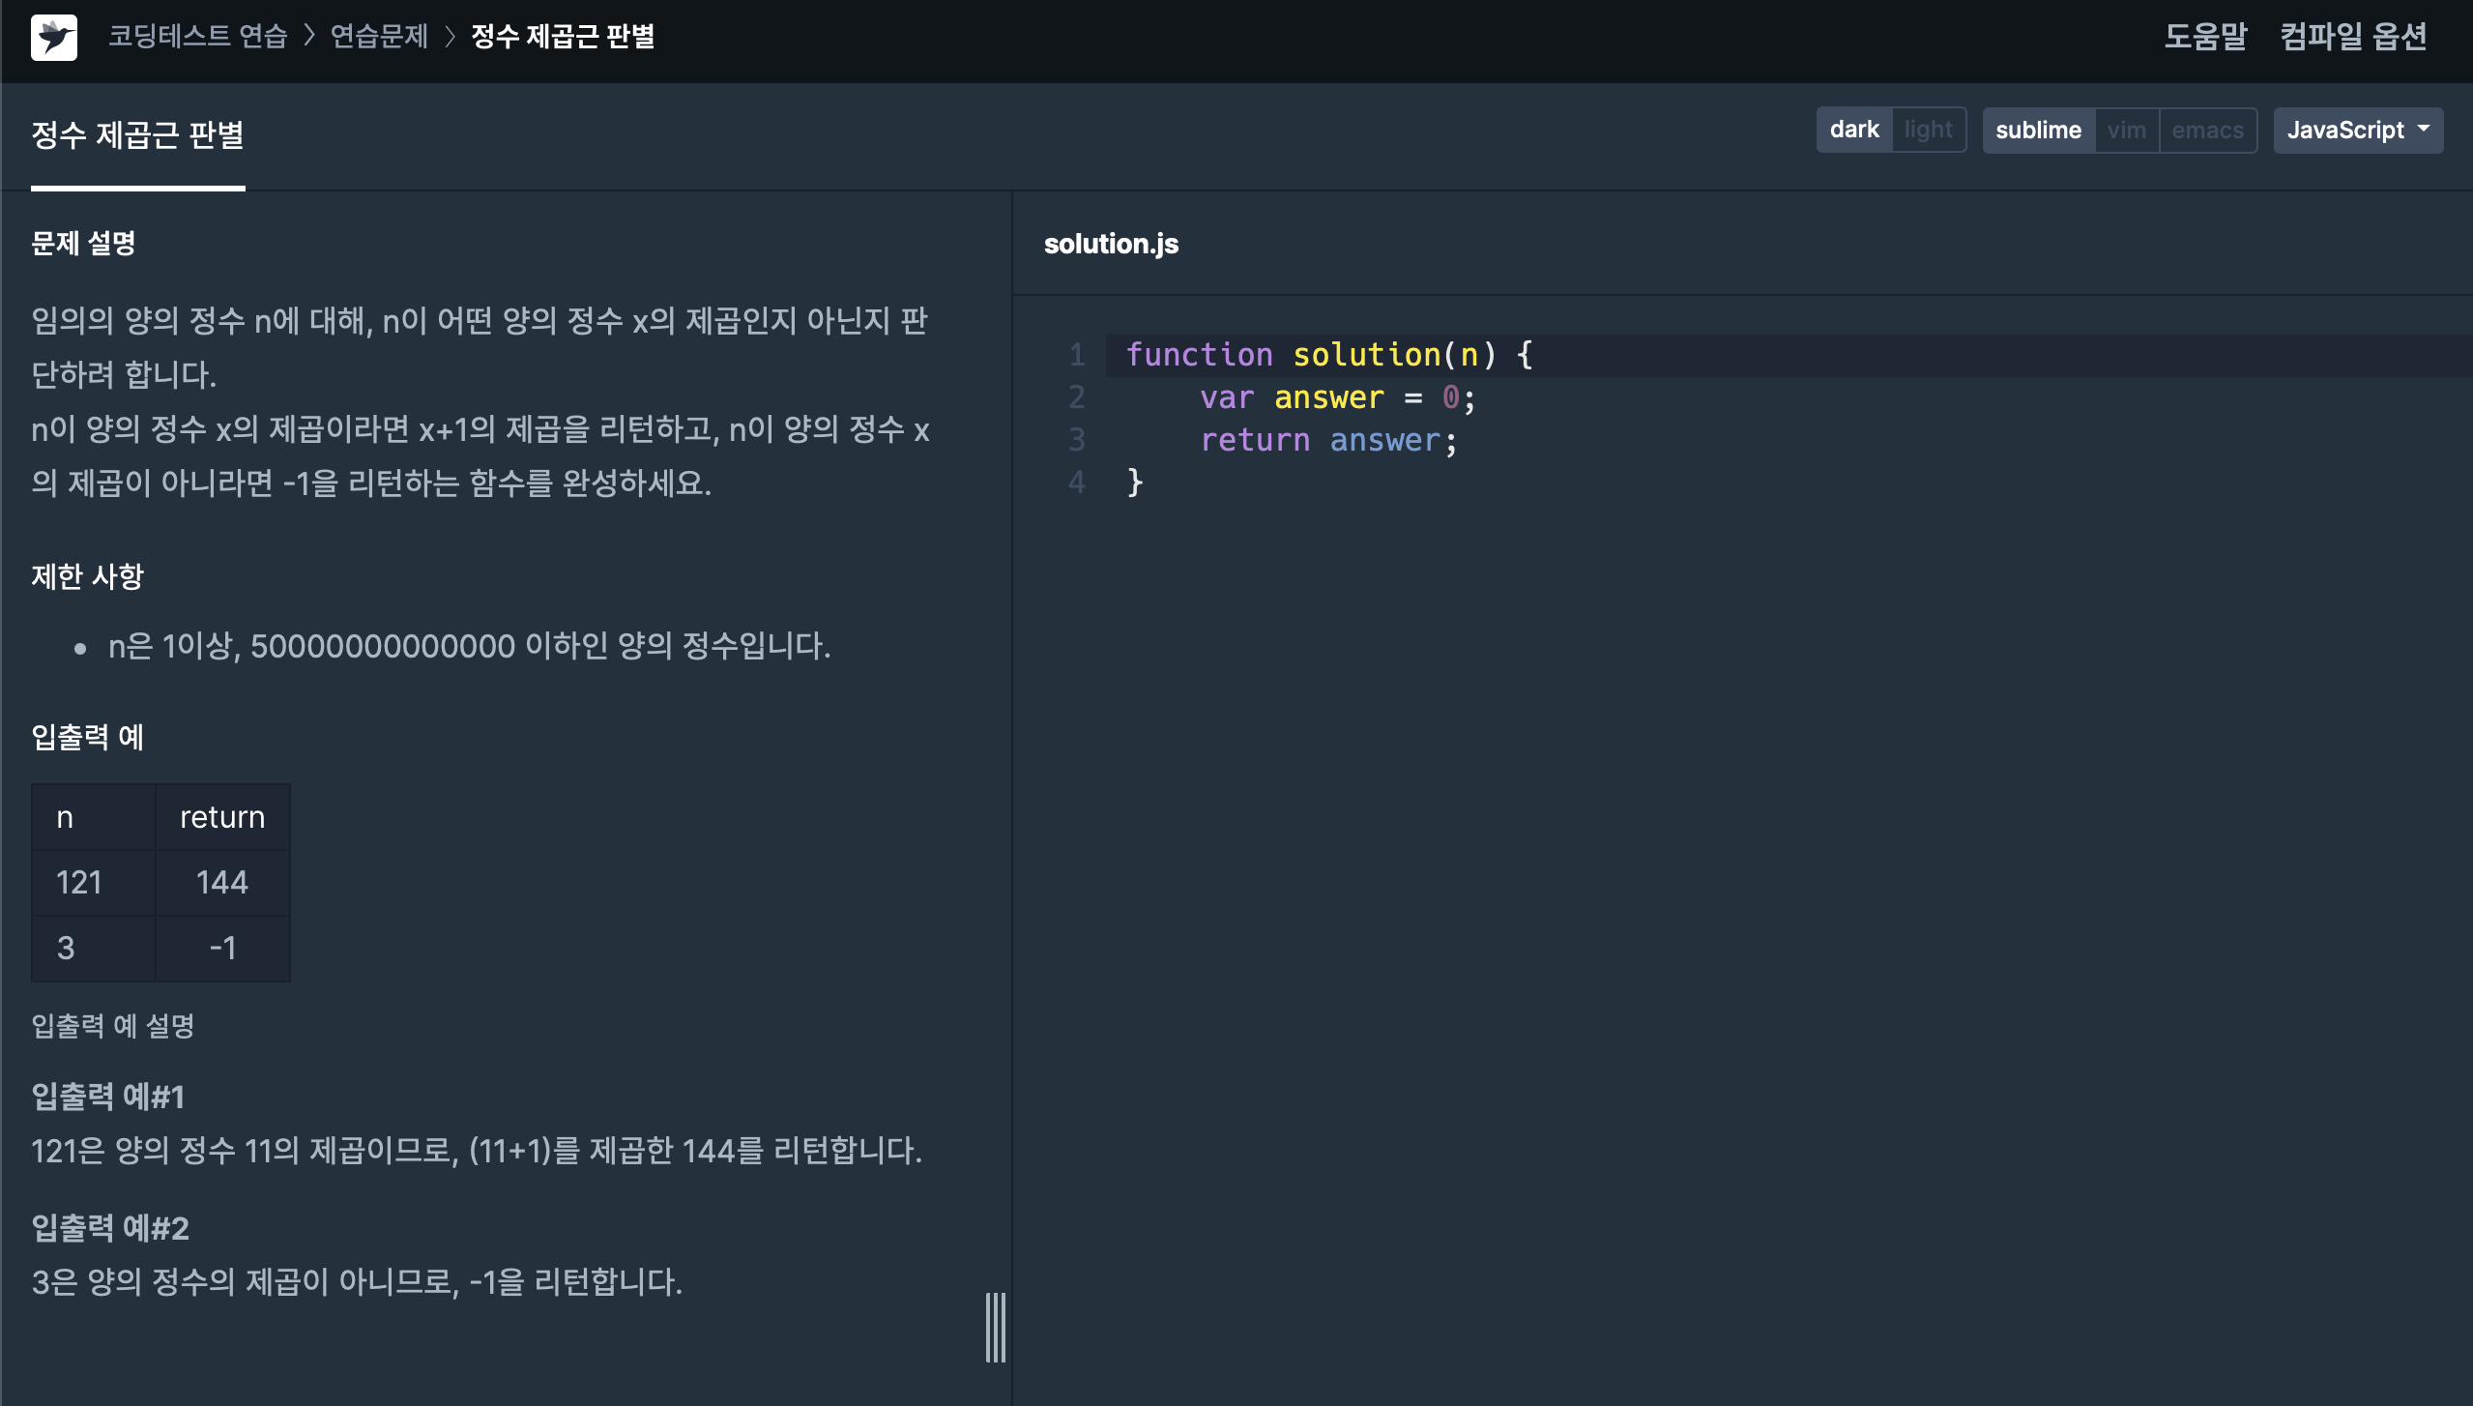Click the Programmers bird logo icon
Viewport: 2473px width, 1406px height.
coord(54,38)
